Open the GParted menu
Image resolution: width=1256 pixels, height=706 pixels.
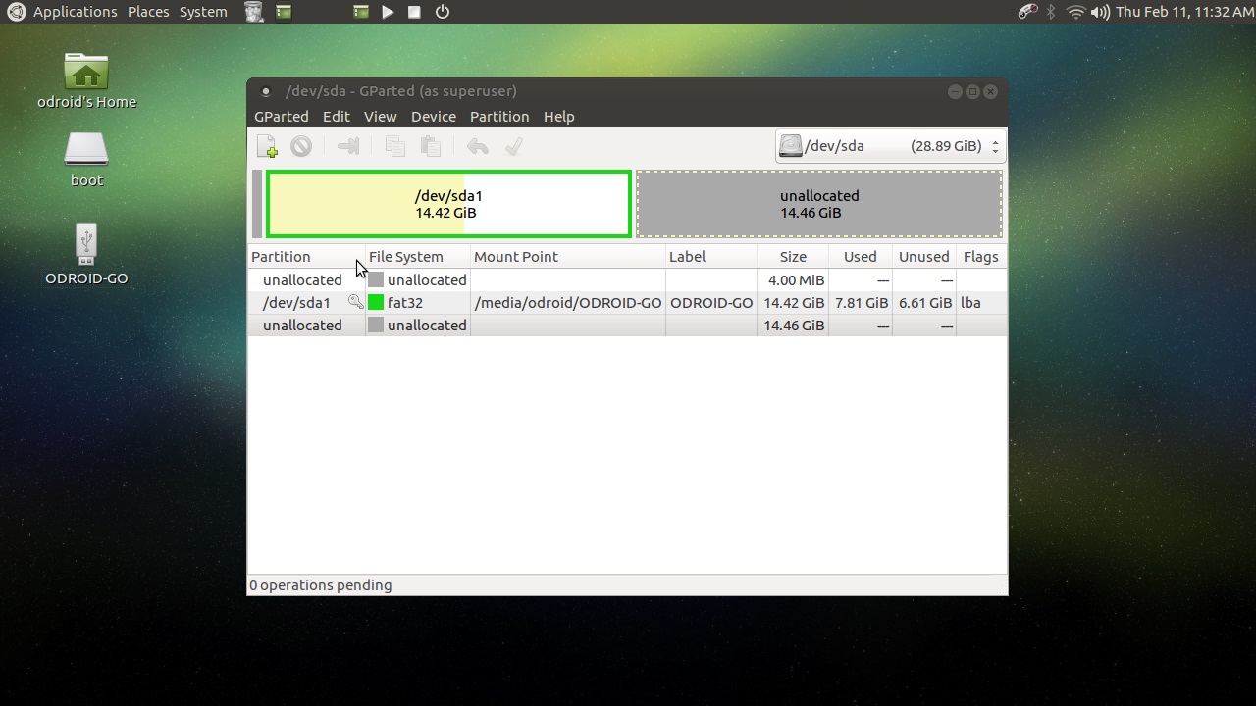(282, 116)
